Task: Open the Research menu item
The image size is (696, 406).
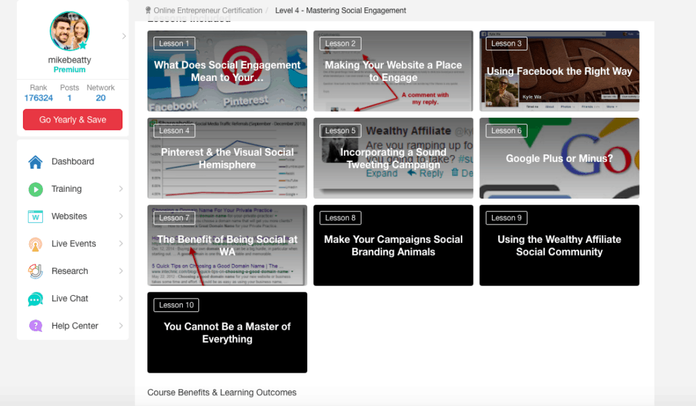Action: [73, 271]
